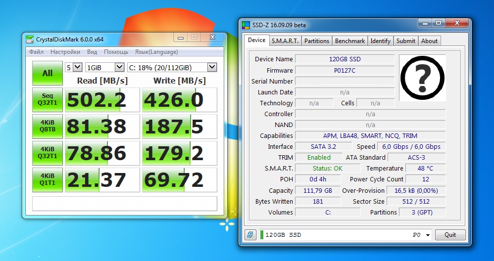
Task: Run all benchmarks with All button
Action: [x=47, y=73]
